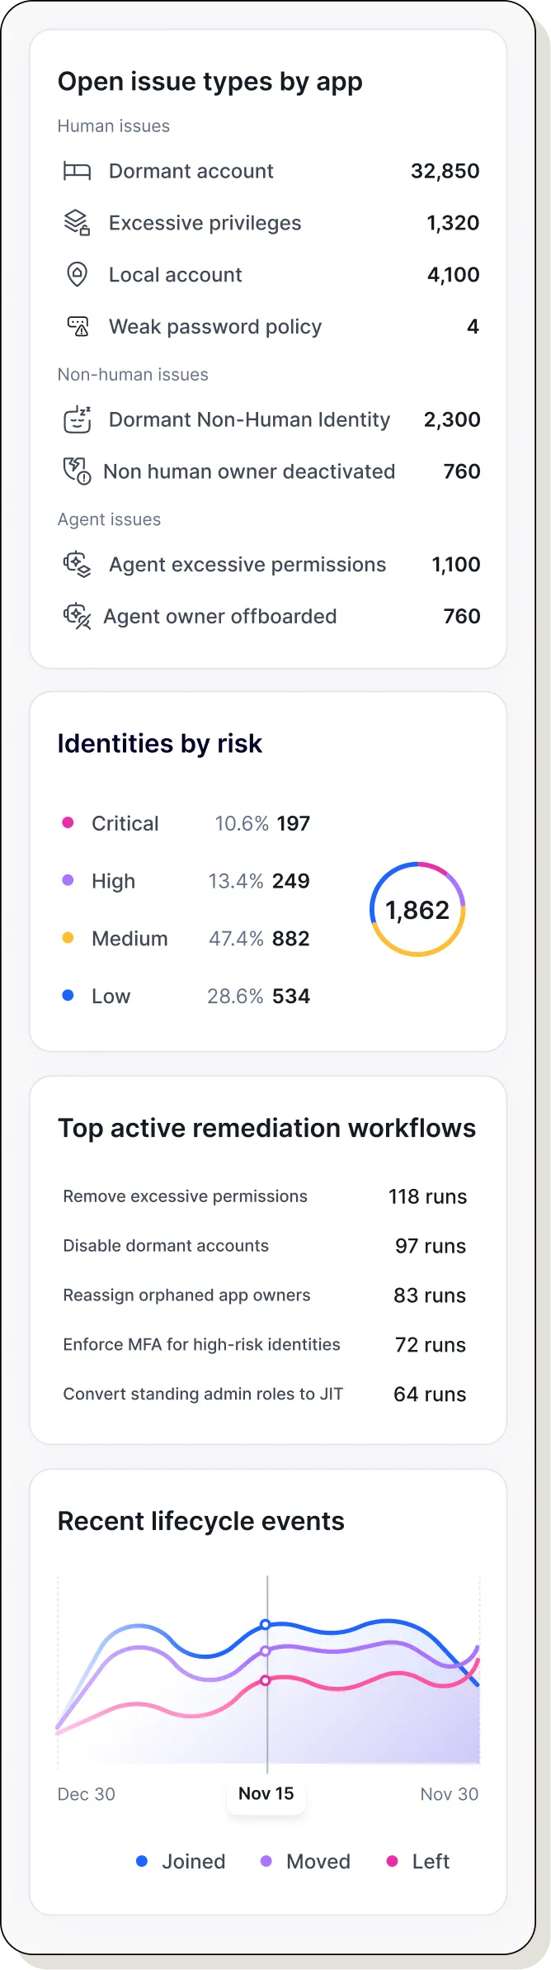Expand the Human issues section
Viewport: 551px width, 1970px height.
[x=113, y=125]
